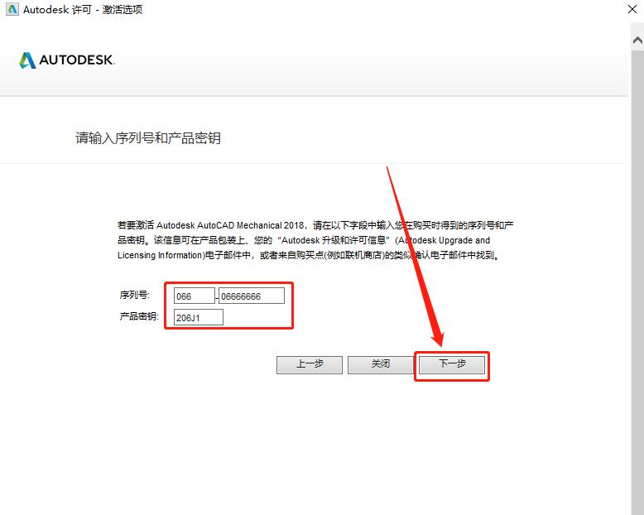Click the 下一步 next button
Screen dimensions: 644x515
tap(452, 364)
